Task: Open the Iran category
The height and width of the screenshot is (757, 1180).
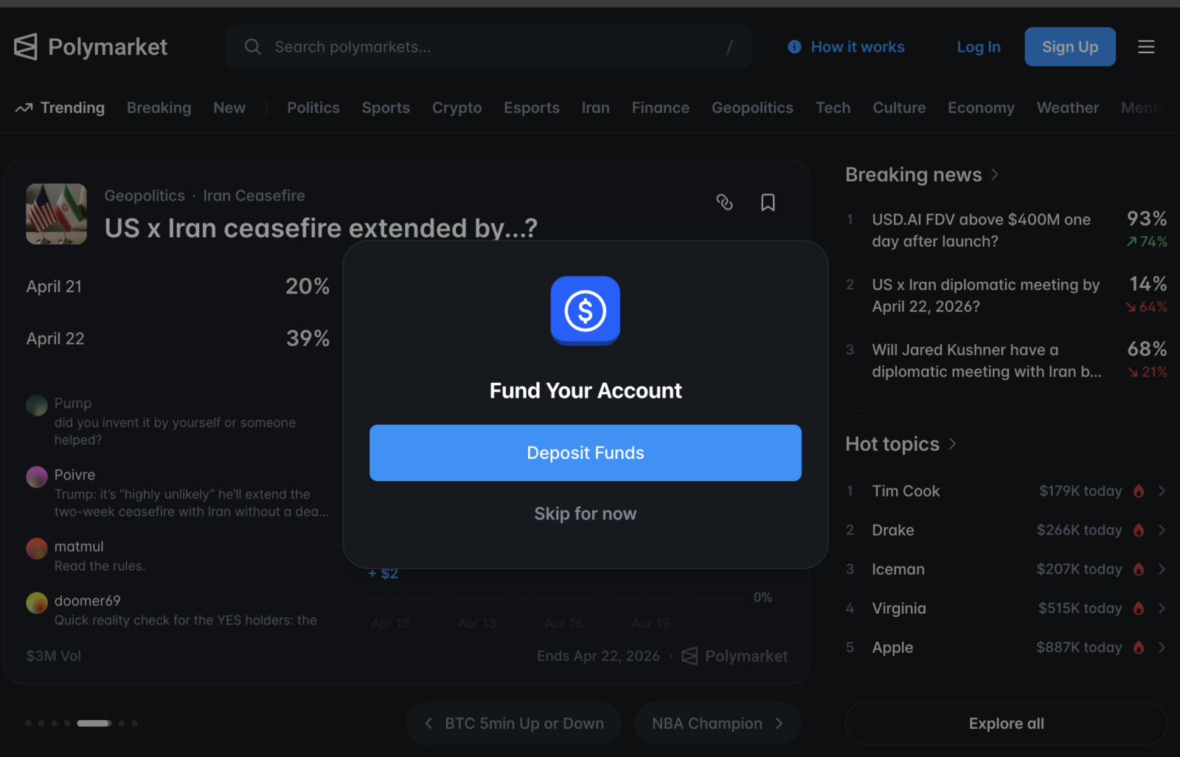Action: (596, 108)
